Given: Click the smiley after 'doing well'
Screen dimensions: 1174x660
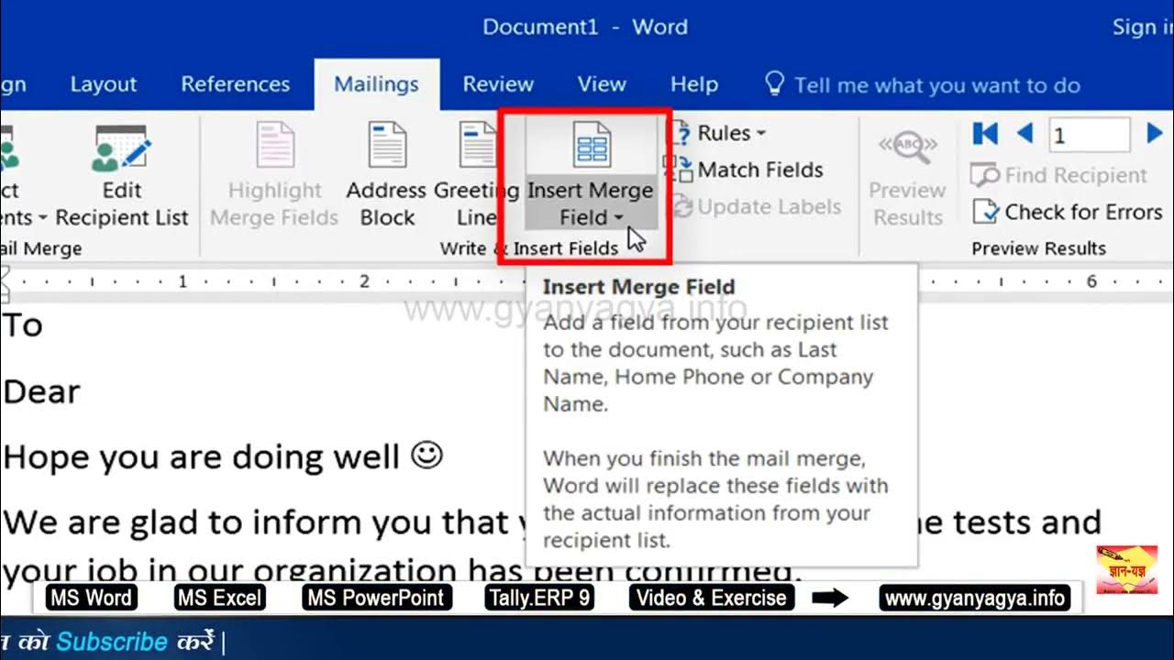Looking at the screenshot, I should [x=426, y=456].
